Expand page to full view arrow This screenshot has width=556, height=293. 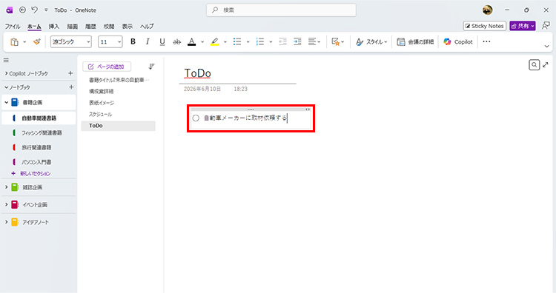click(546, 65)
